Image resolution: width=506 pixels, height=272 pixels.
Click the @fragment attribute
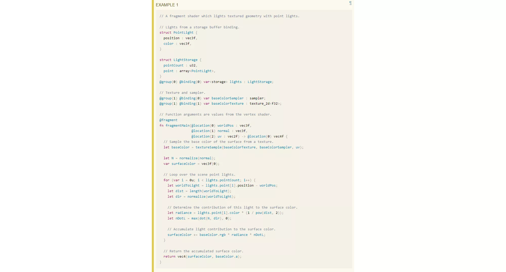[x=168, y=120]
